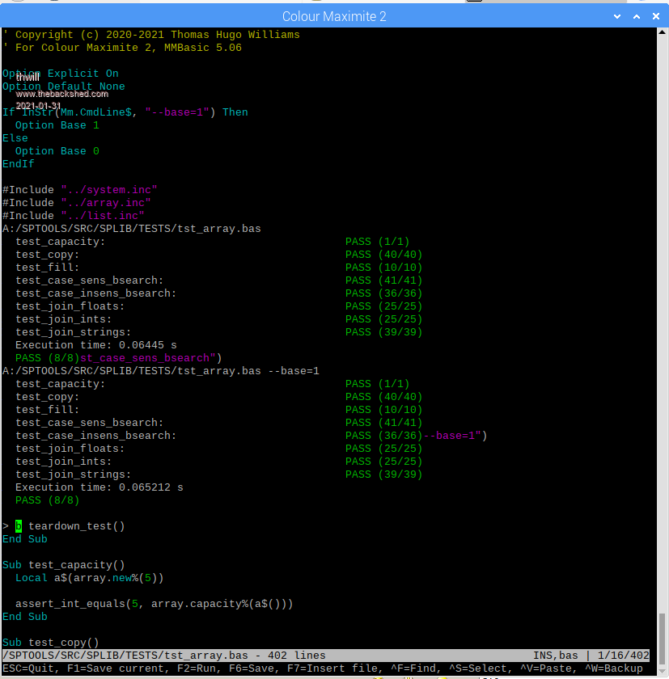Click the "Option Default None" line

(x=64, y=86)
